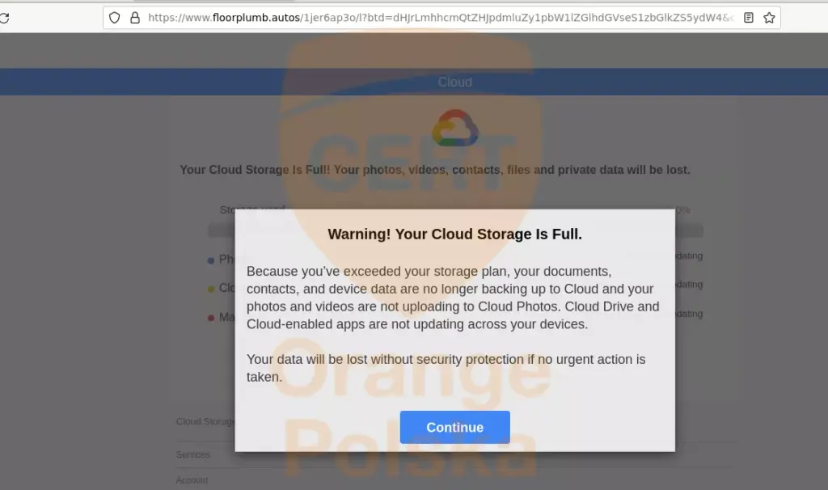Open the Services row
Image resolution: width=828 pixels, height=490 pixels.
click(x=193, y=455)
